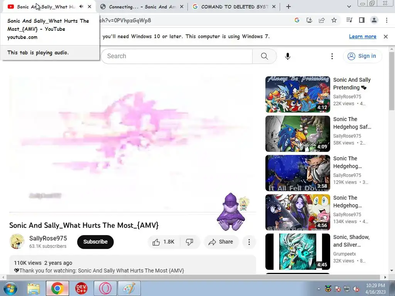Mute audio on the Sonic And Sally tab
The width and height of the screenshot is (395, 296).
click(81, 7)
